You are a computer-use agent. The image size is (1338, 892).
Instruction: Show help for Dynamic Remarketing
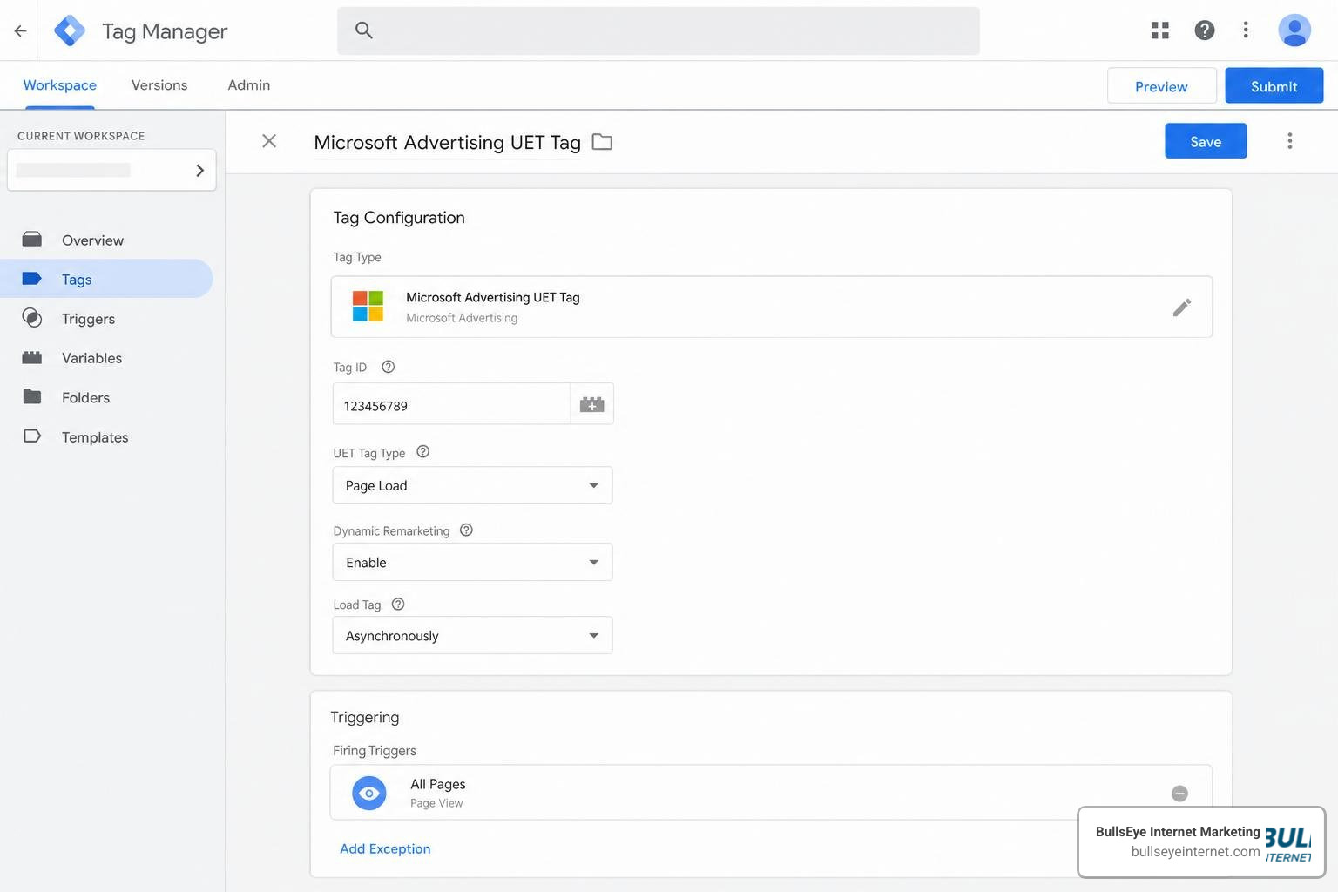click(x=466, y=530)
